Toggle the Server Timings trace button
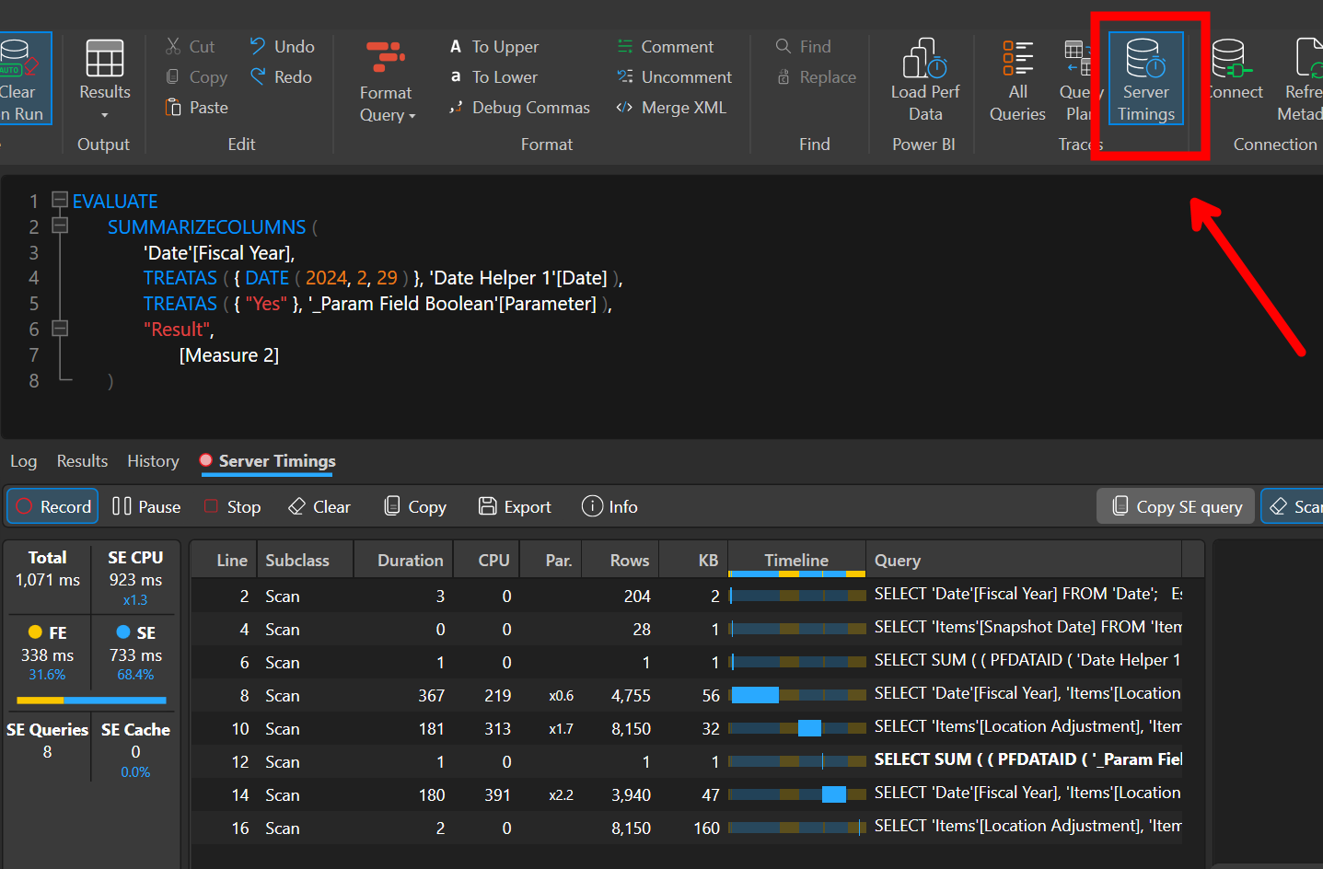This screenshot has width=1323, height=869. pyautogui.click(x=1145, y=78)
